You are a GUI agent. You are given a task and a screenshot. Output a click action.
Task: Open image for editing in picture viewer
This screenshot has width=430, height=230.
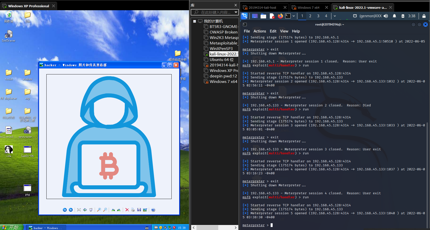145,210
